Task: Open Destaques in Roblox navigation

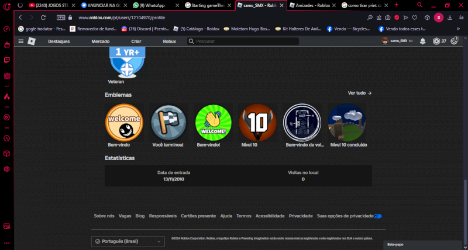Action: pos(59,41)
